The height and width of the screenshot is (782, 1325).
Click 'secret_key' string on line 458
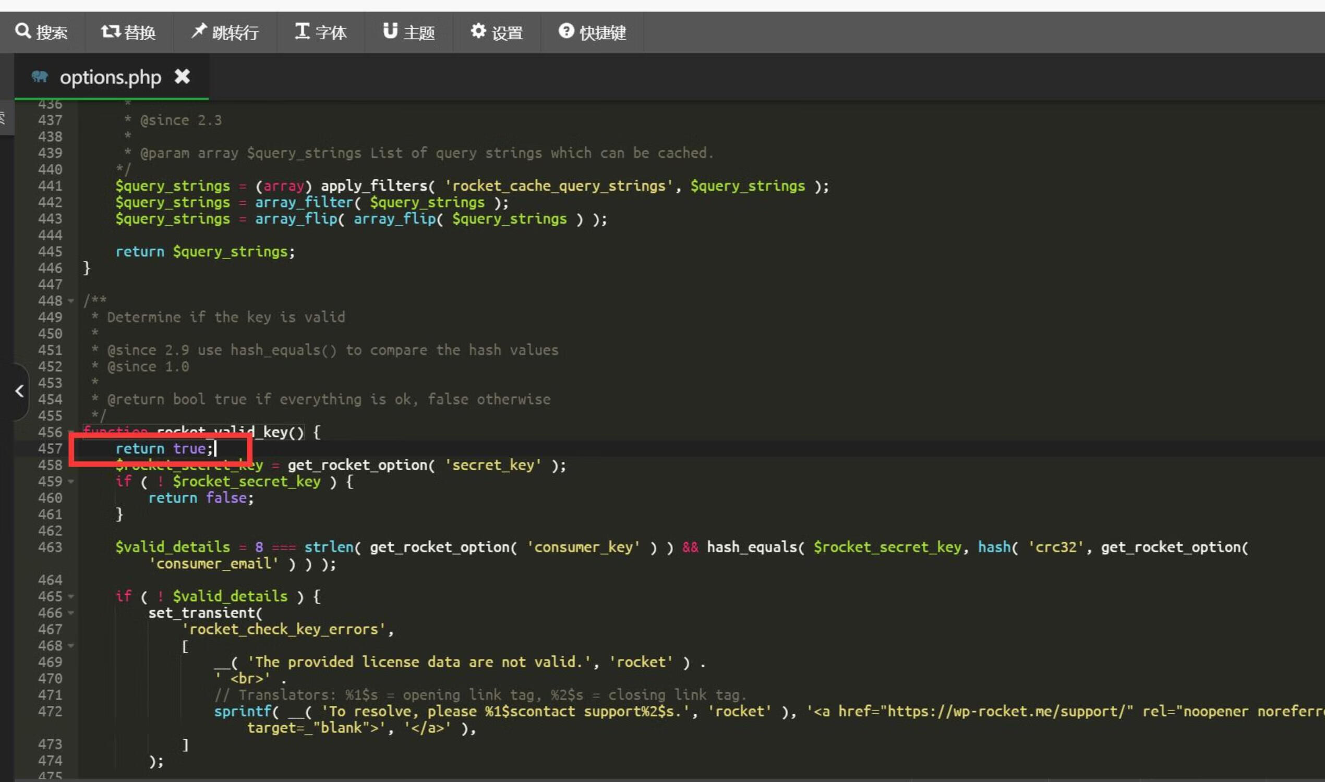(493, 466)
